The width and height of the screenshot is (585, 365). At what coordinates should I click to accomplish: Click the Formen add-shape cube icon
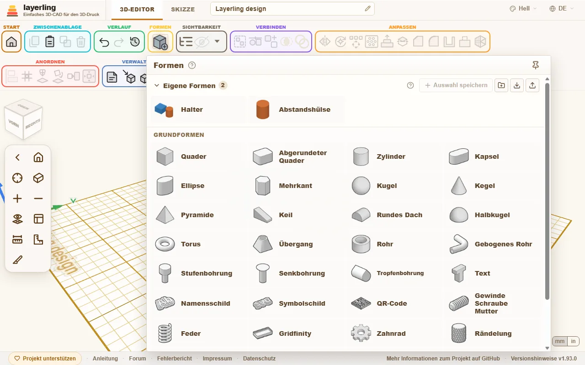(x=160, y=42)
